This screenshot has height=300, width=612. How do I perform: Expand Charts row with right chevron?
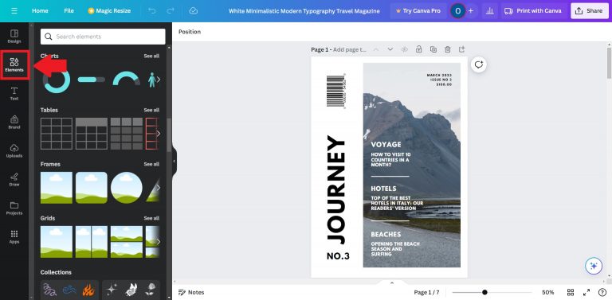coord(158,80)
